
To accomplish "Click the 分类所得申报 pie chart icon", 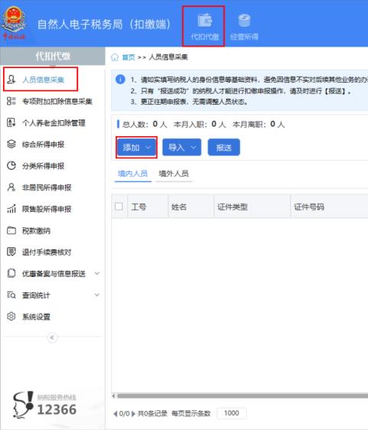I will (x=11, y=165).
